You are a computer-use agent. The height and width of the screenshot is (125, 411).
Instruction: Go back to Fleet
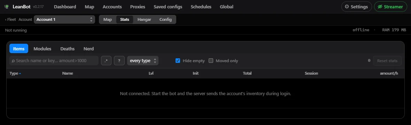pyautogui.click(x=10, y=19)
